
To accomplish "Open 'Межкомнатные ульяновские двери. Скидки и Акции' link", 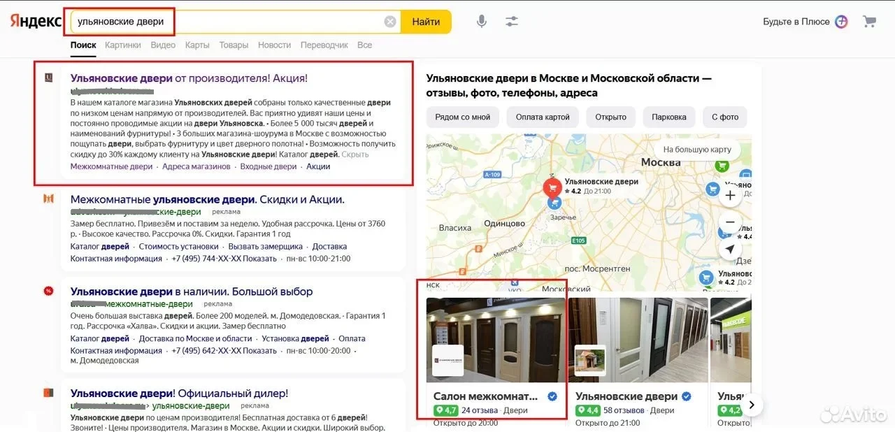I will pyautogui.click(x=208, y=199).
